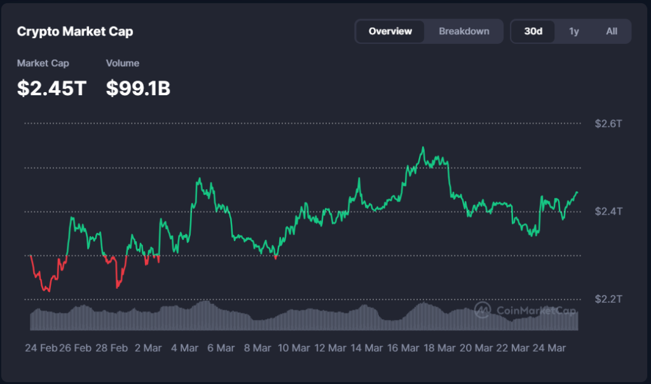Switch the chart to 1y range
This screenshot has height=384, width=651.
click(573, 31)
